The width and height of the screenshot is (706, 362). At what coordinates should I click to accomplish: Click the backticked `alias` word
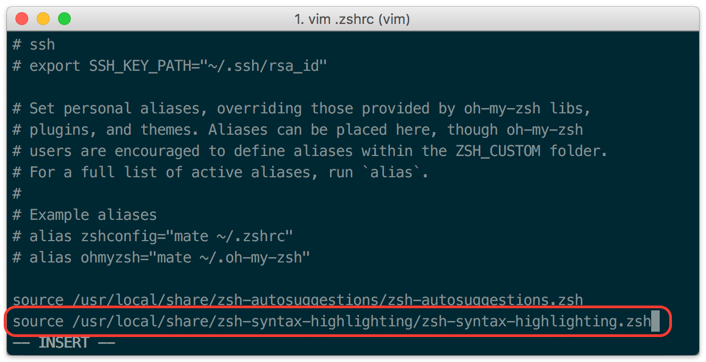[x=395, y=172]
